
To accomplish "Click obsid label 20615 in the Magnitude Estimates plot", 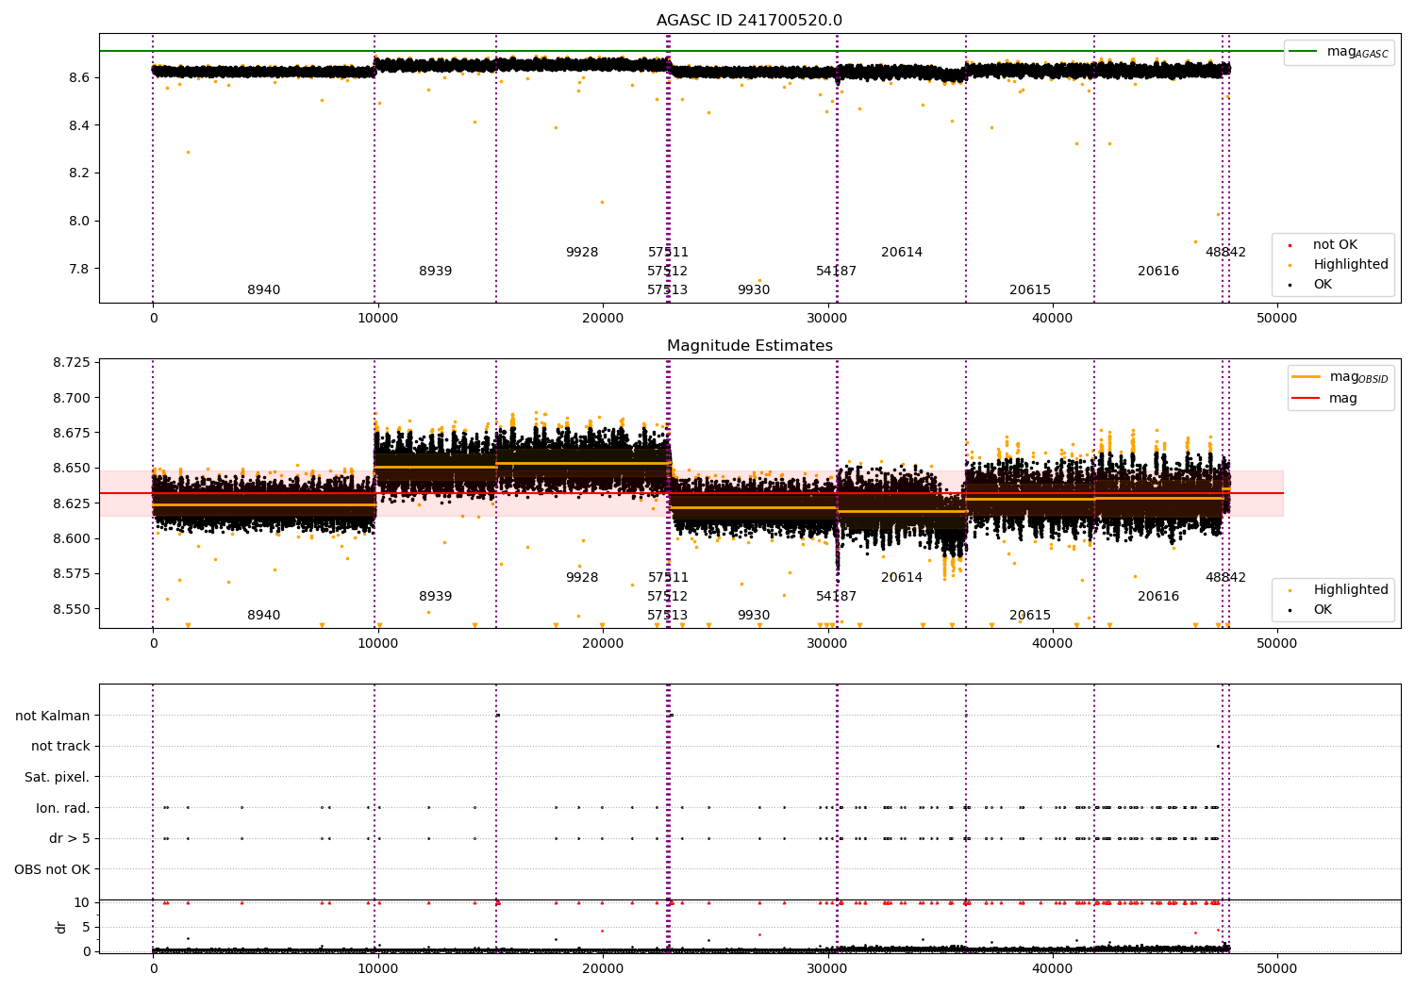I will click(x=1030, y=616).
